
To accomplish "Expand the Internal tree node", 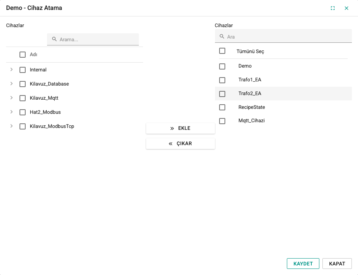I will [11, 70].
